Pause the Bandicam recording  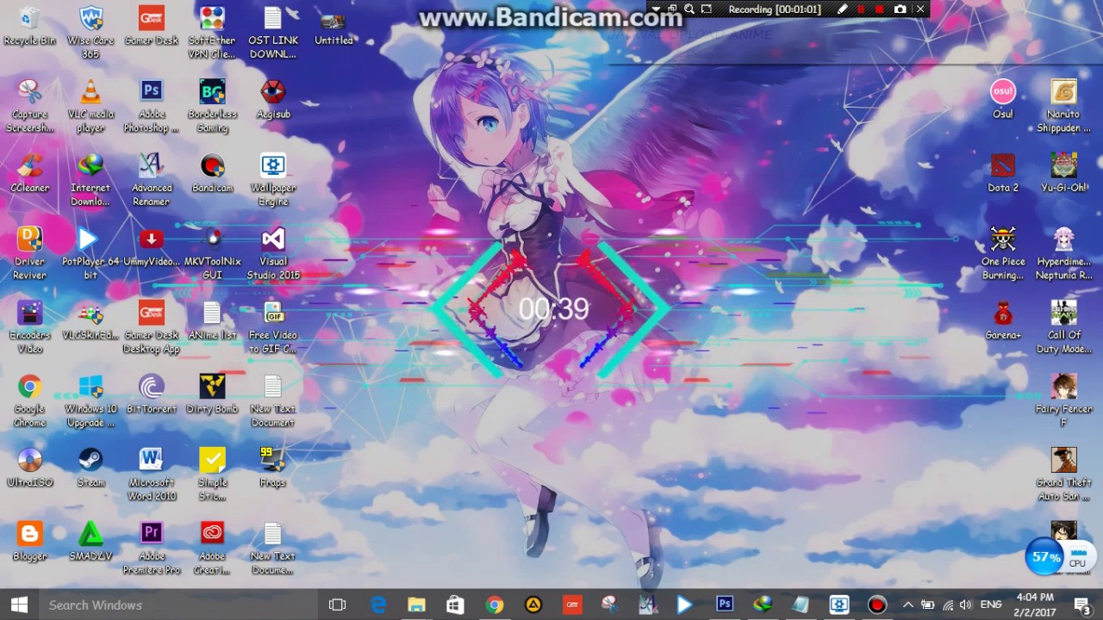pyautogui.click(x=860, y=9)
